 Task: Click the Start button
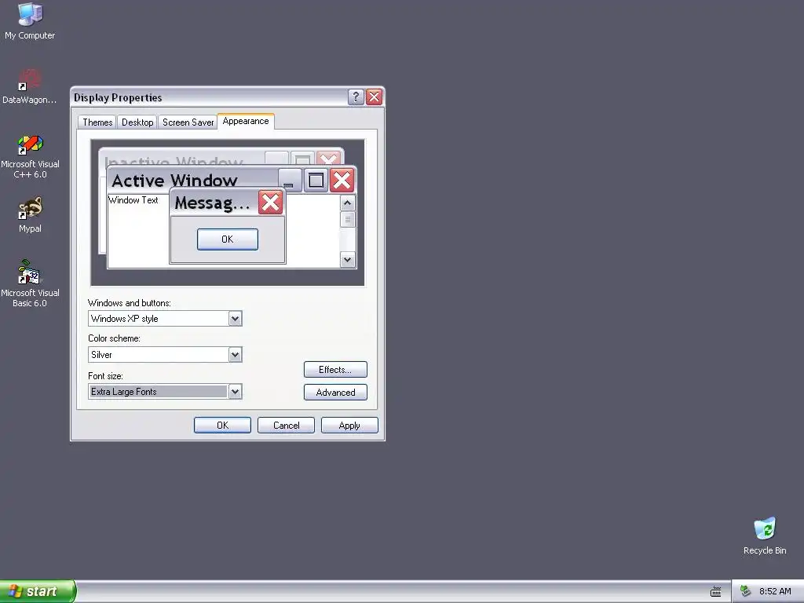coord(37,591)
